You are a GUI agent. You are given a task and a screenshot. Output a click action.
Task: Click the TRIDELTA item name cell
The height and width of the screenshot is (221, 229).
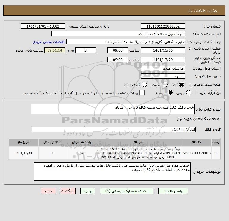coord(139,153)
